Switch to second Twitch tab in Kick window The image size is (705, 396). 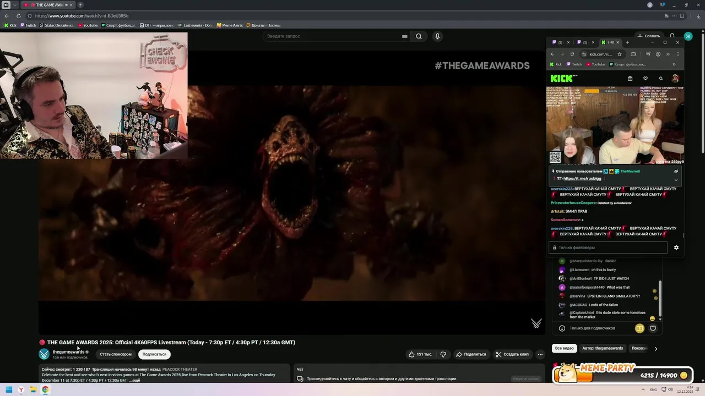click(x=585, y=42)
